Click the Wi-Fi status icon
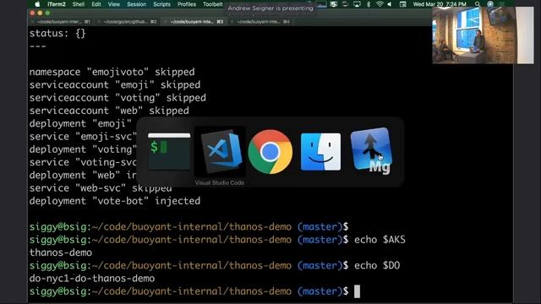The width and height of the screenshot is (541, 304). pos(380,4)
